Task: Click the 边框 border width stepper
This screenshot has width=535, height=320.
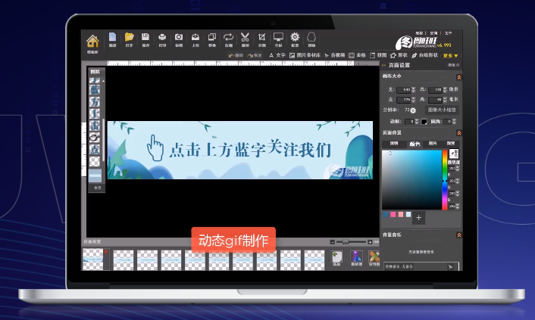Action: click(417, 122)
